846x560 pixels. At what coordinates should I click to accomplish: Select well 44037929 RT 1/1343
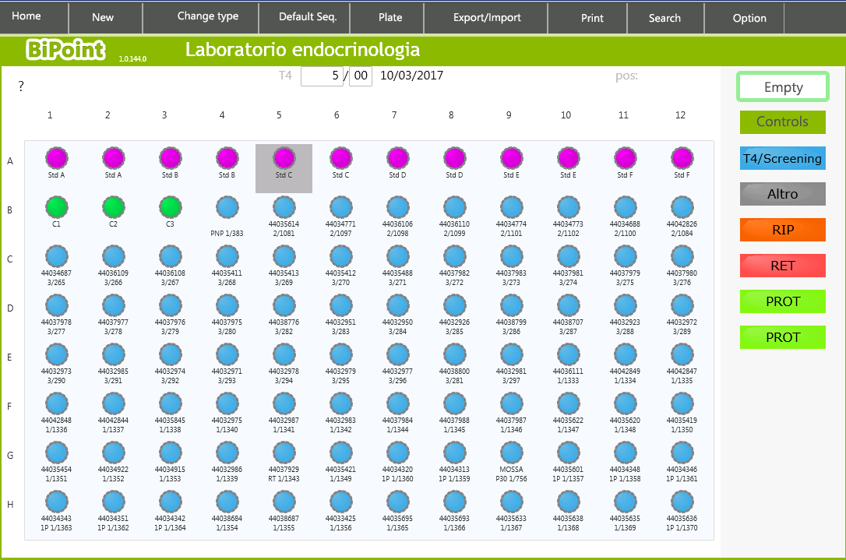pyautogui.click(x=284, y=453)
